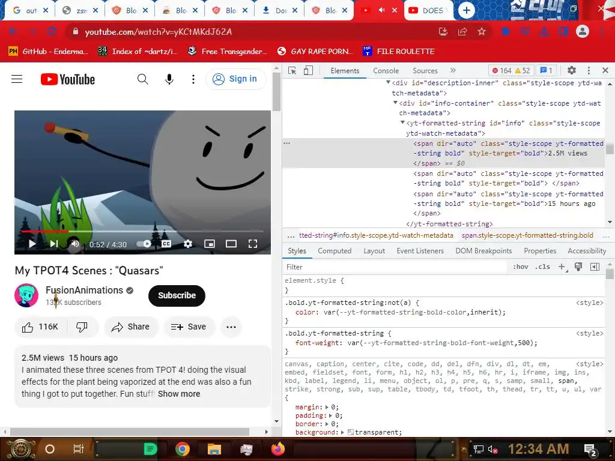The height and width of the screenshot is (461, 615).
Task: Toggle computed styles sidebar pane
Action: click(595, 267)
